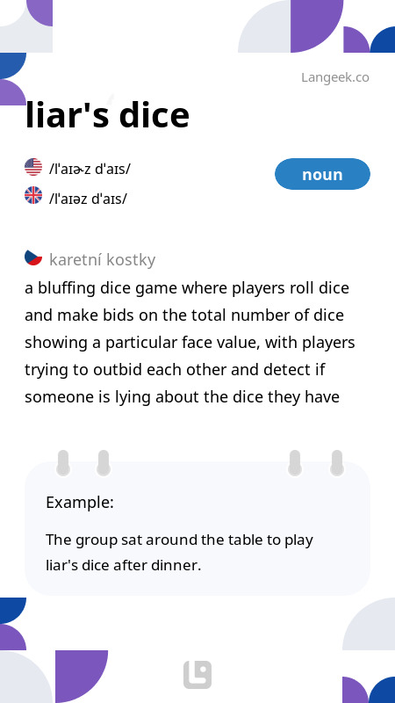Click the rightmost binder ring on example card
This screenshot has height=703, width=395.
click(337, 463)
